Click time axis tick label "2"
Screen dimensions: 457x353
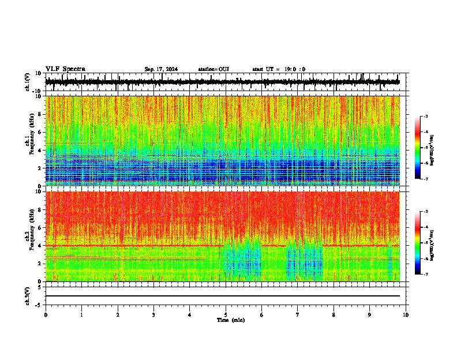coord(118,315)
